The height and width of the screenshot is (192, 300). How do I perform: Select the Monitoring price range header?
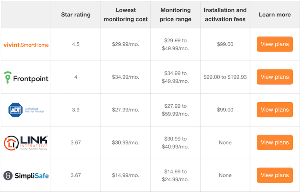pyautogui.click(x=176, y=15)
